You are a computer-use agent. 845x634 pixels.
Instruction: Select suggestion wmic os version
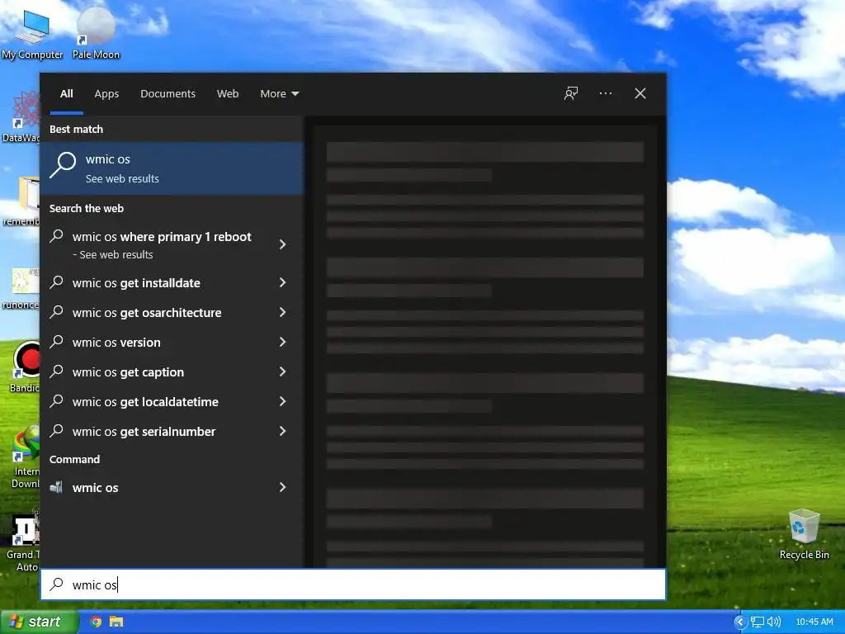[172, 342]
